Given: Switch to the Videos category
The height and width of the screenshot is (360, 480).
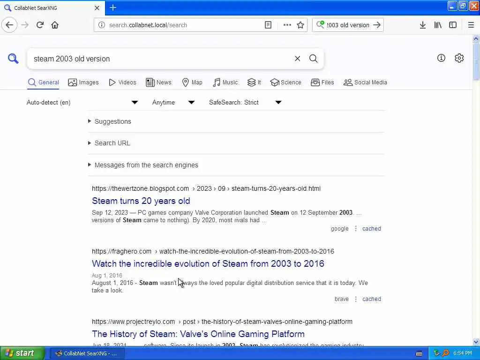Looking at the screenshot, I should pos(122,82).
